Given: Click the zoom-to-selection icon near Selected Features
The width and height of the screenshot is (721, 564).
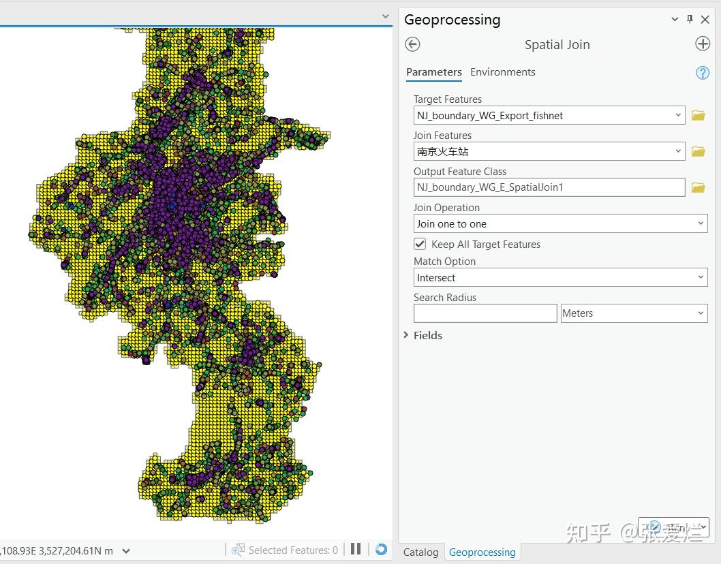Looking at the screenshot, I should pyautogui.click(x=238, y=550).
